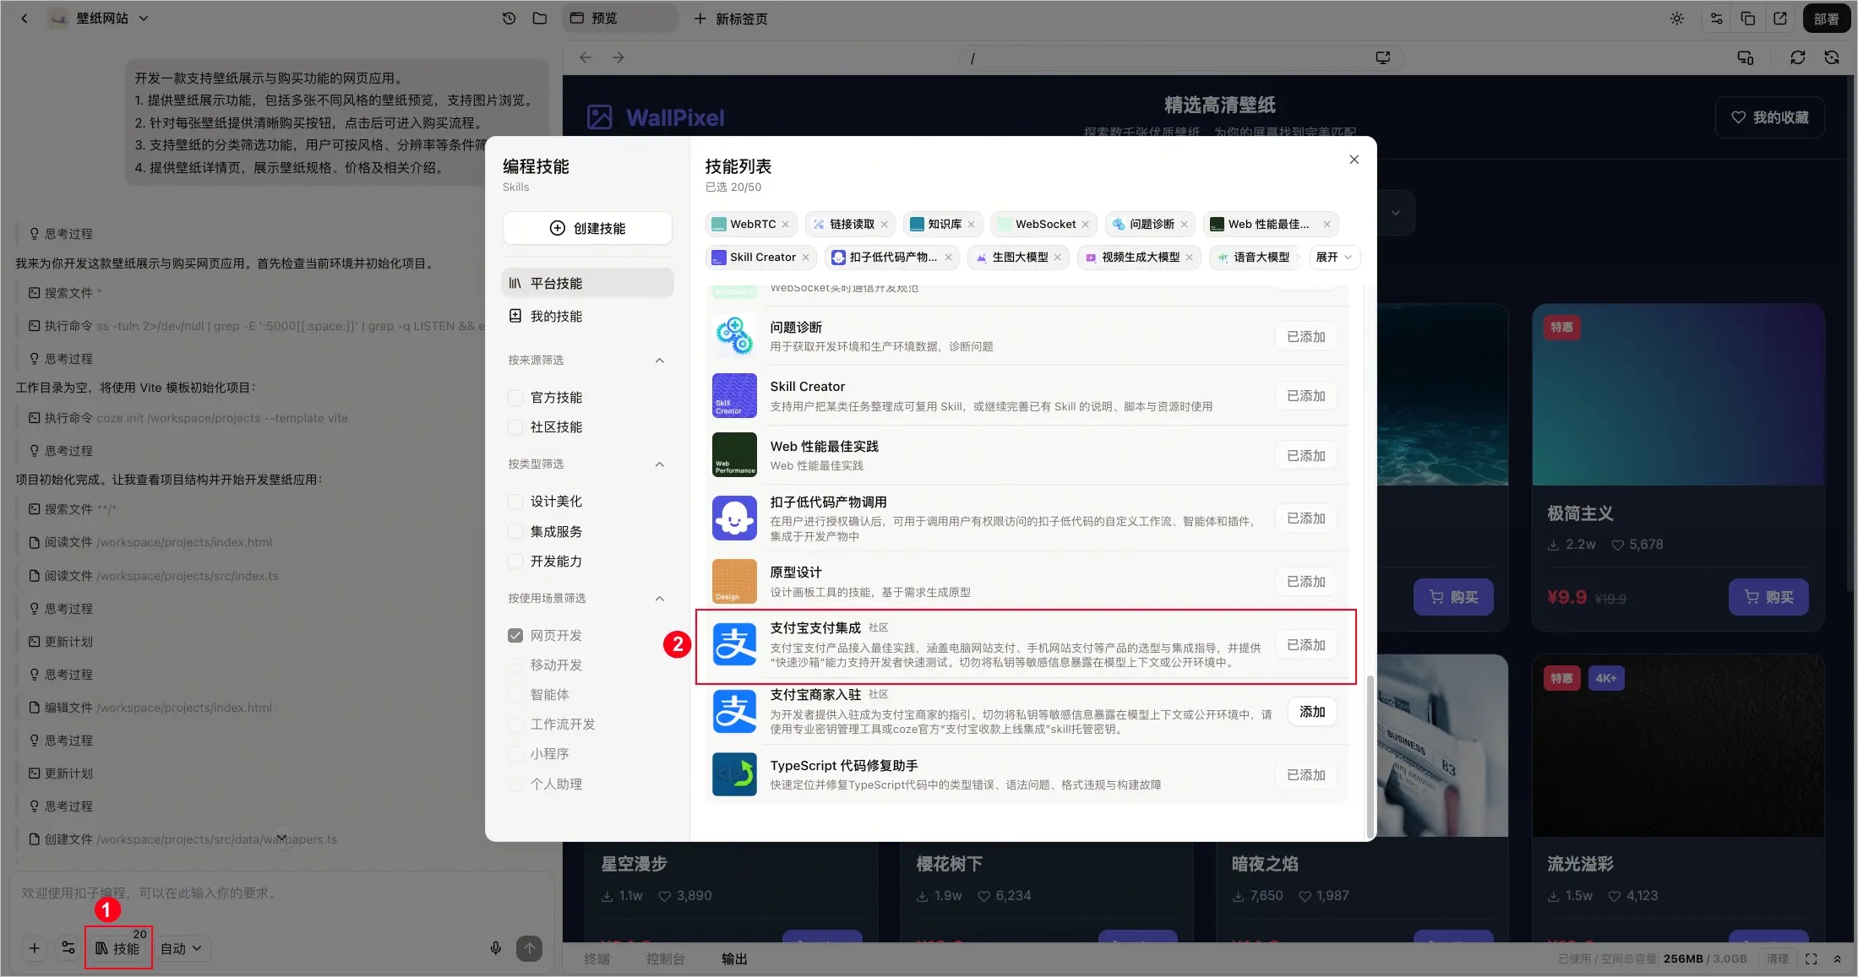Go back using the top-left arrow

point(25,19)
